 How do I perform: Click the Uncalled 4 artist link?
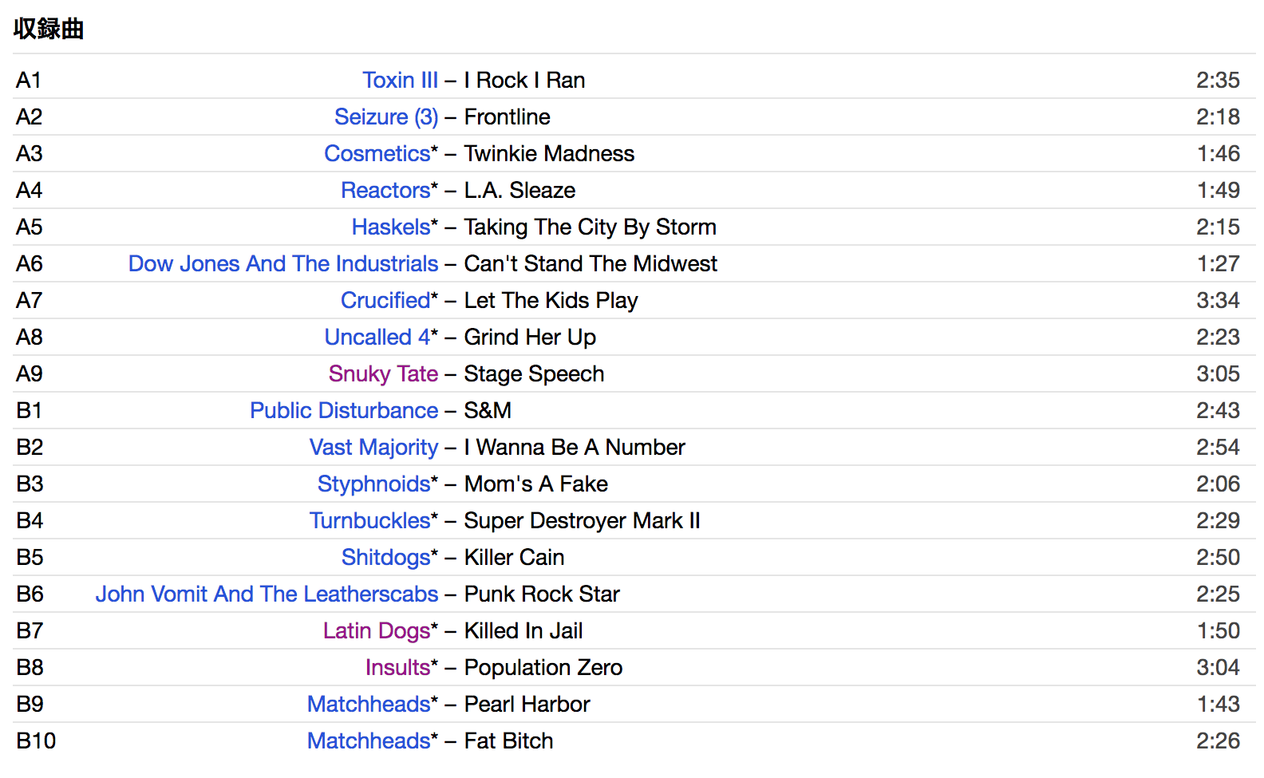[x=377, y=338]
